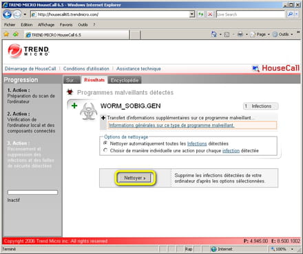The width and height of the screenshot is (303, 254).
Task: Click the Print toolbar icon
Action: click(x=240, y=34)
